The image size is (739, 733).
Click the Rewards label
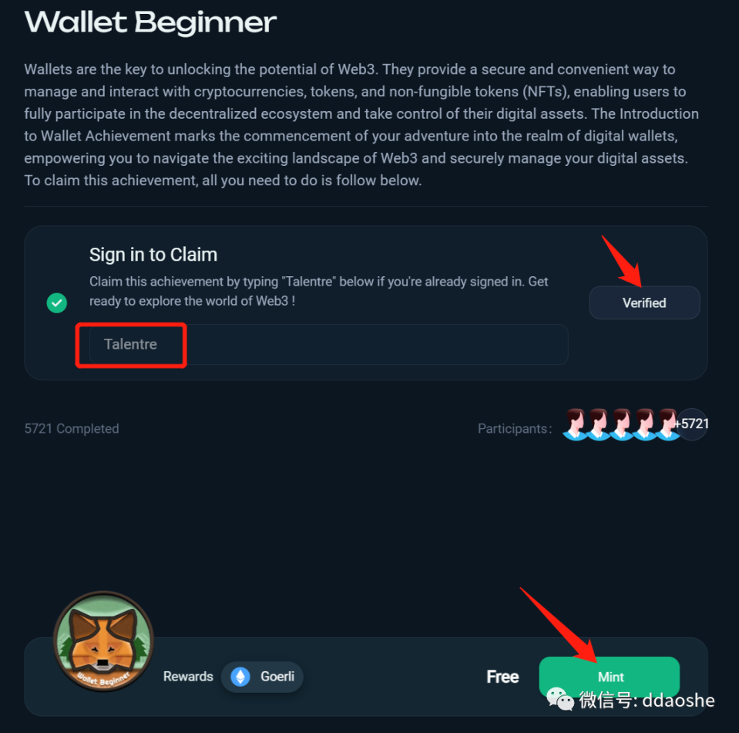pyautogui.click(x=188, y=677)
